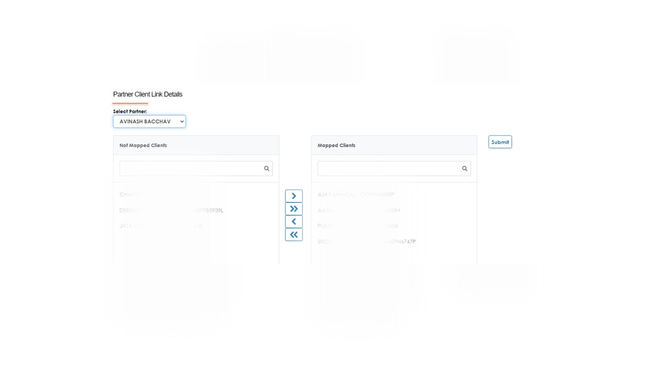Click the Submit button
The image size is (649, 365).
500,142
